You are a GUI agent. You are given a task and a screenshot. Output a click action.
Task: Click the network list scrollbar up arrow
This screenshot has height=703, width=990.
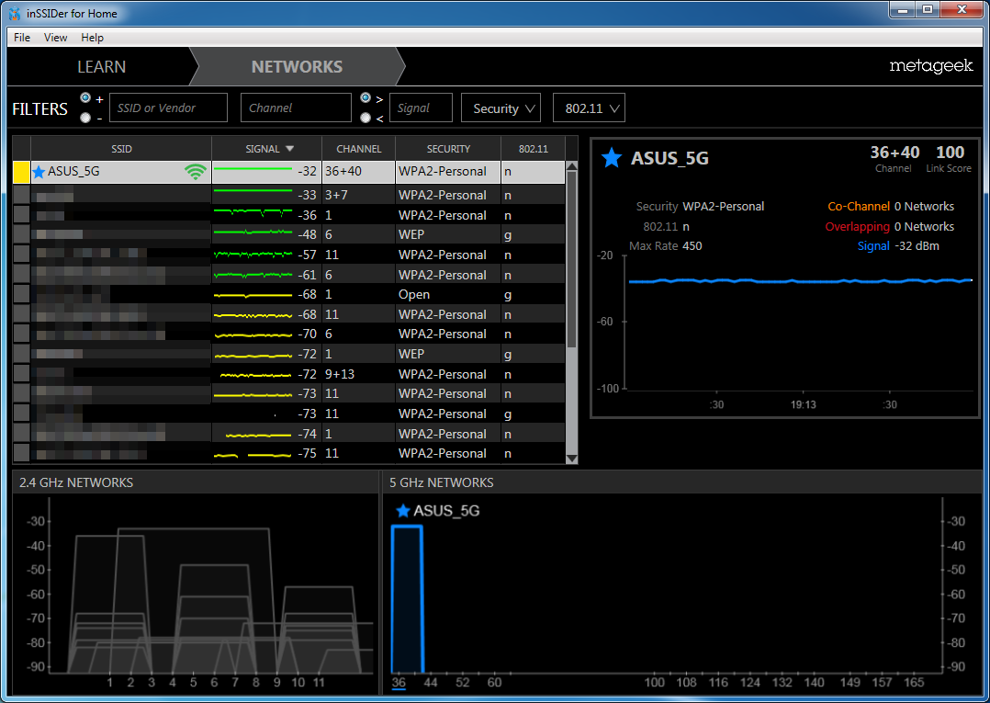pyautogui.click(x=572, y=166)
